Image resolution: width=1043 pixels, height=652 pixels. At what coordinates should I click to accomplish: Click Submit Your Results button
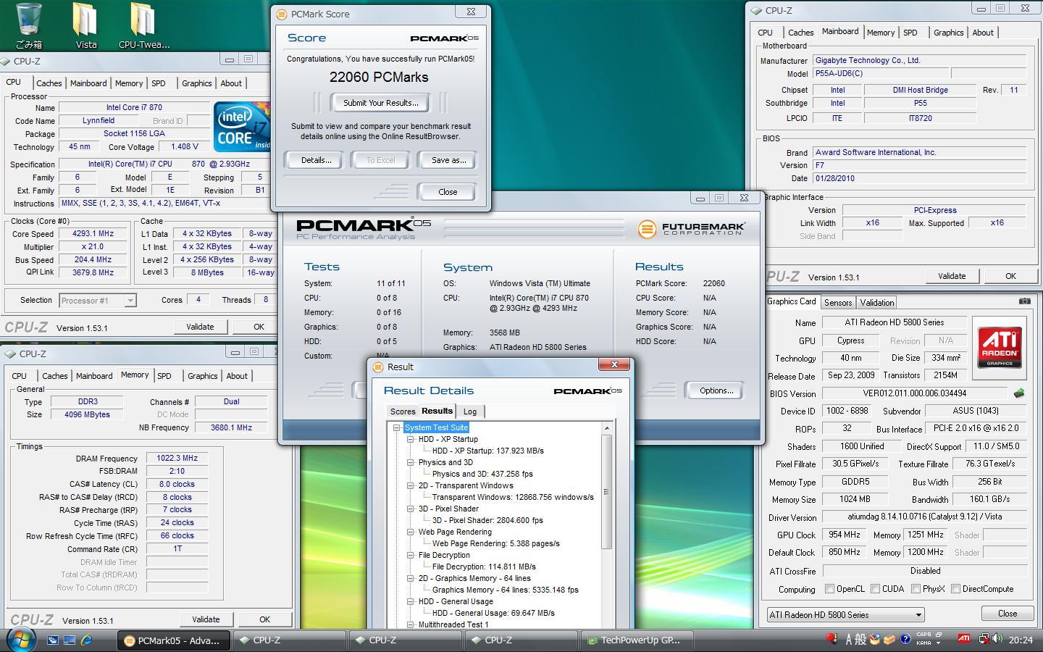click(x=380, y=103)
